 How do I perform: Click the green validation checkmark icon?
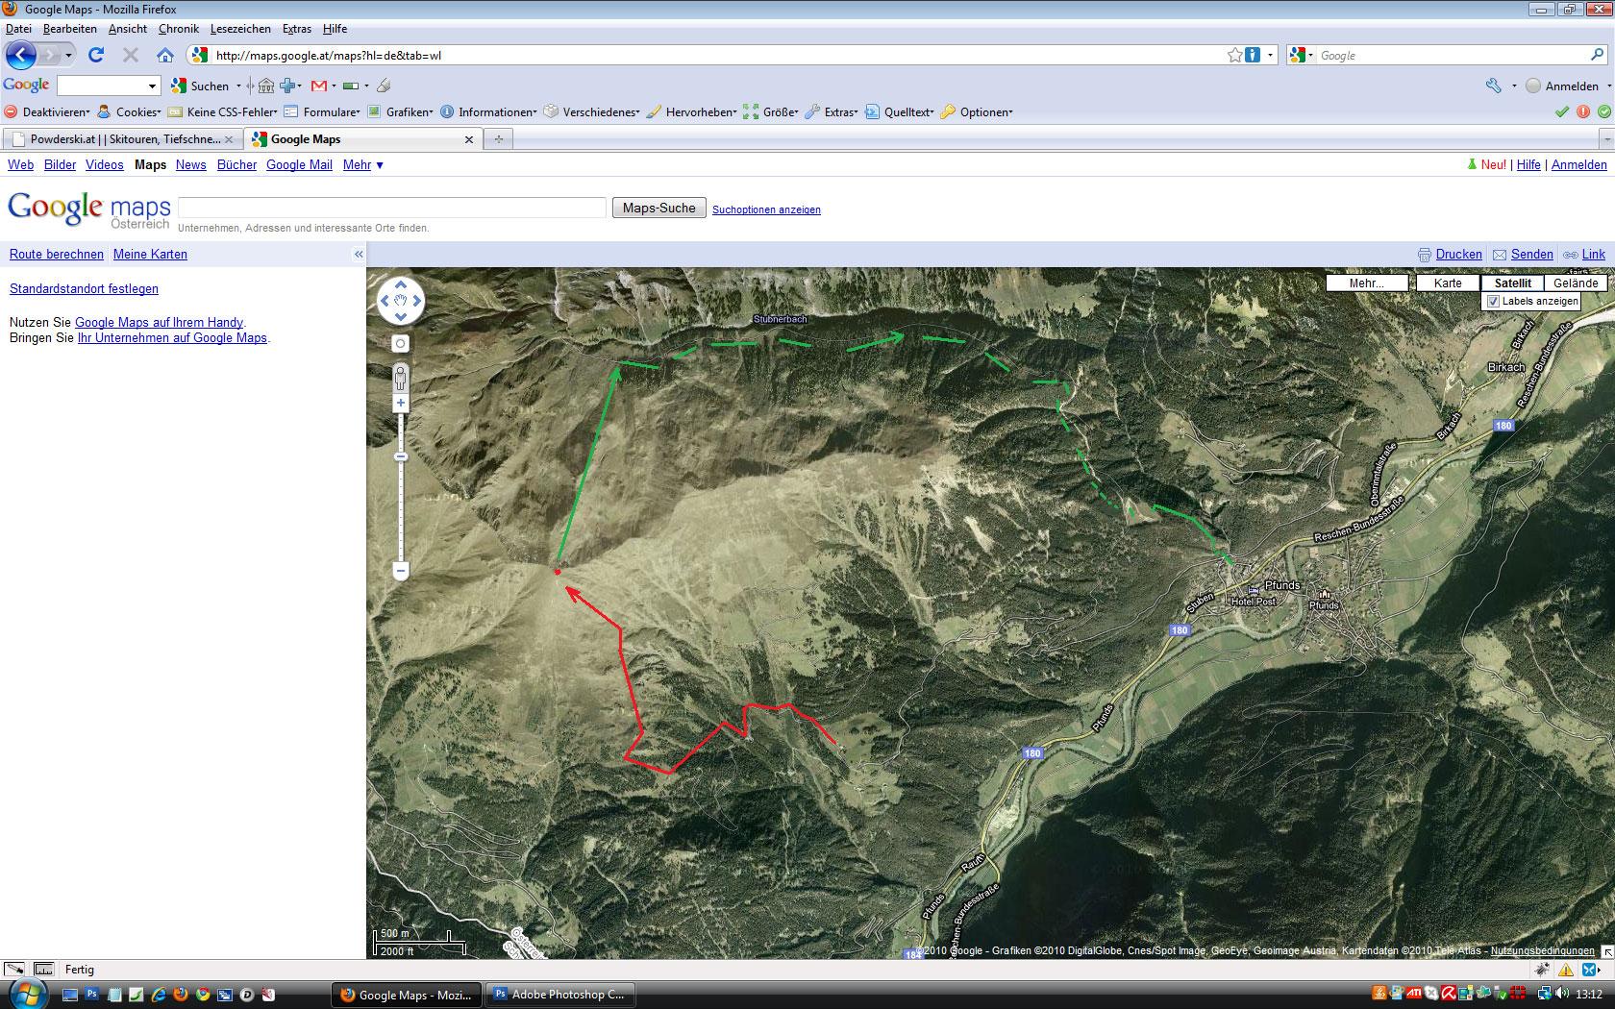coord(1562,112)
